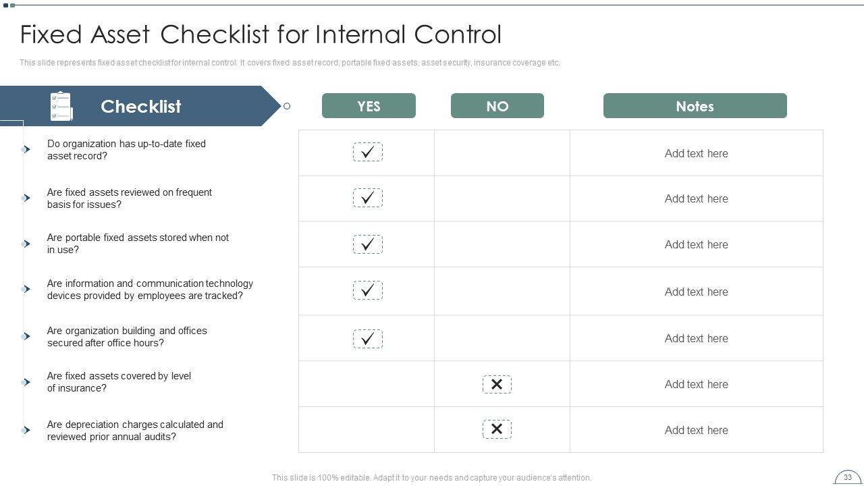Screen dimensions: 864x486
Task: Select the YES column header
Action: pyautogui.click(x=369, y=106)
